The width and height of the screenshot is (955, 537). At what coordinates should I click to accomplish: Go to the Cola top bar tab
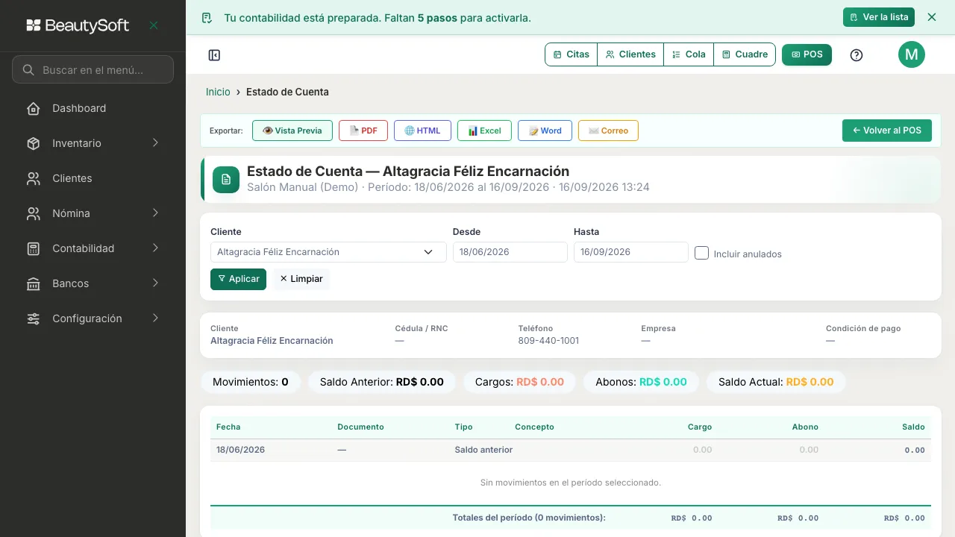[689, 54]
